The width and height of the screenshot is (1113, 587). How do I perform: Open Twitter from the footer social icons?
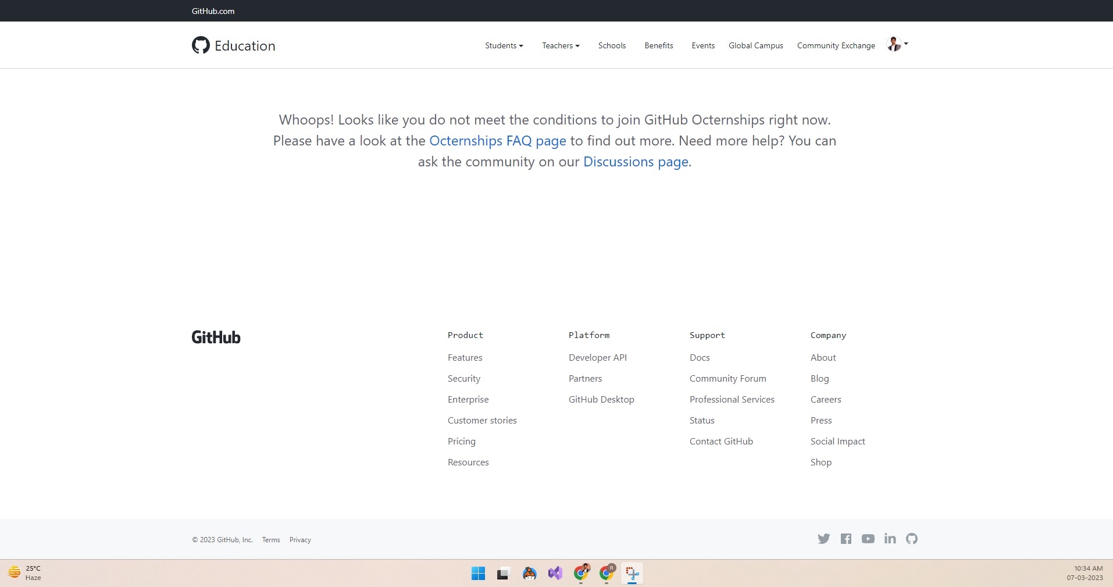(x=823, y=539)
